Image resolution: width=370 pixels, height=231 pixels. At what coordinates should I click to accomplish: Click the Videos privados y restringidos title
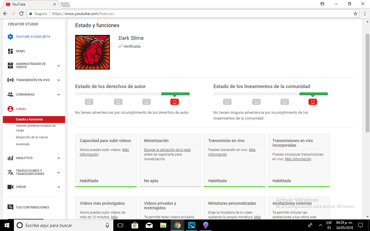click(x=160, y=206)
